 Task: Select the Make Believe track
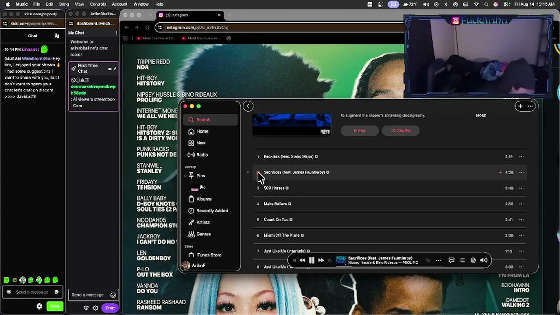390,204
